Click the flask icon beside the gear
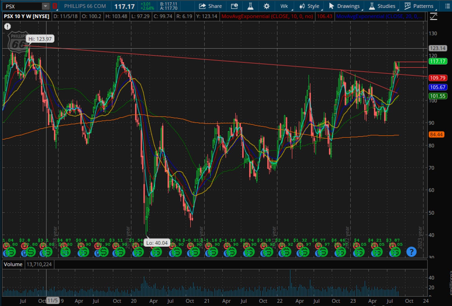 click(250, 6)
